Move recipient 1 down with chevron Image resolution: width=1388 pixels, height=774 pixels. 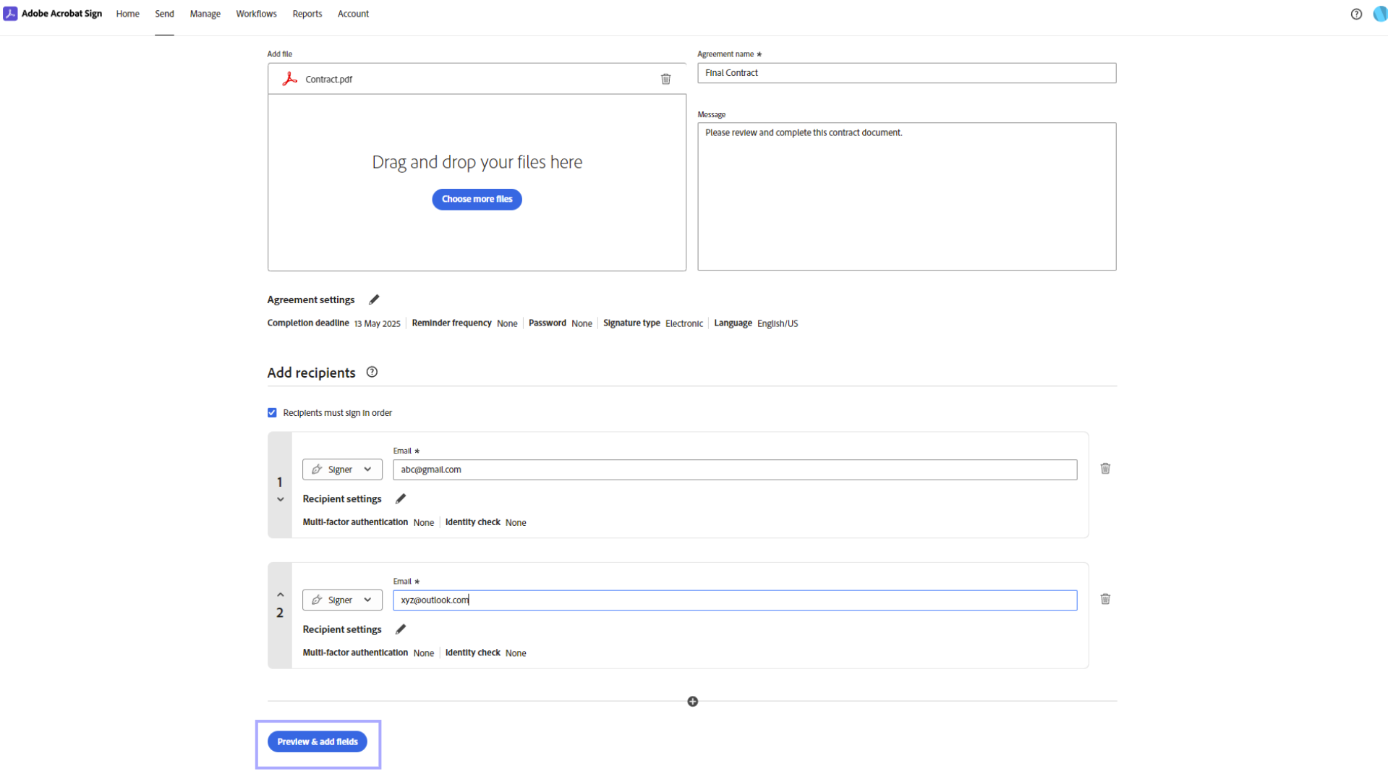[x=281, y=499]
